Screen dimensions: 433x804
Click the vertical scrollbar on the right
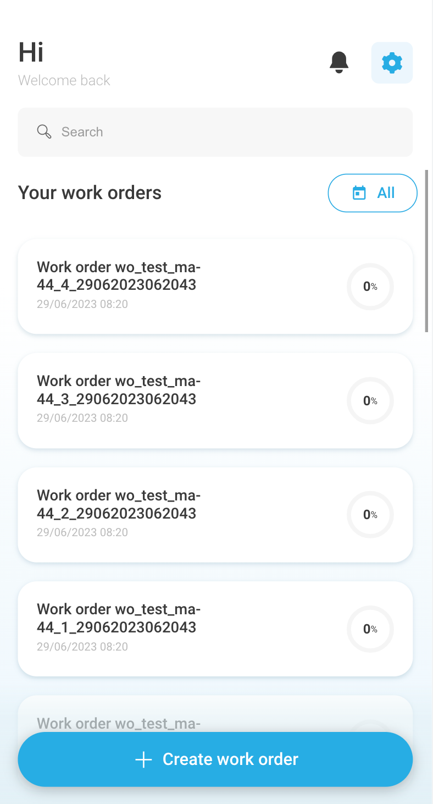pos(427,251)
